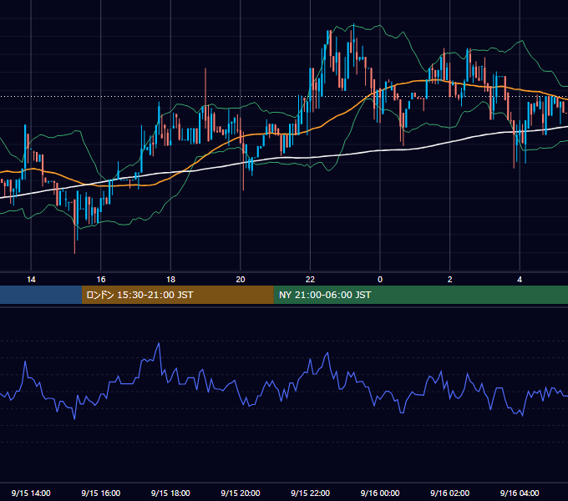Click the 9/16 00:00 date label
Viewport: 568px width, 501px height.
[380, 493]
